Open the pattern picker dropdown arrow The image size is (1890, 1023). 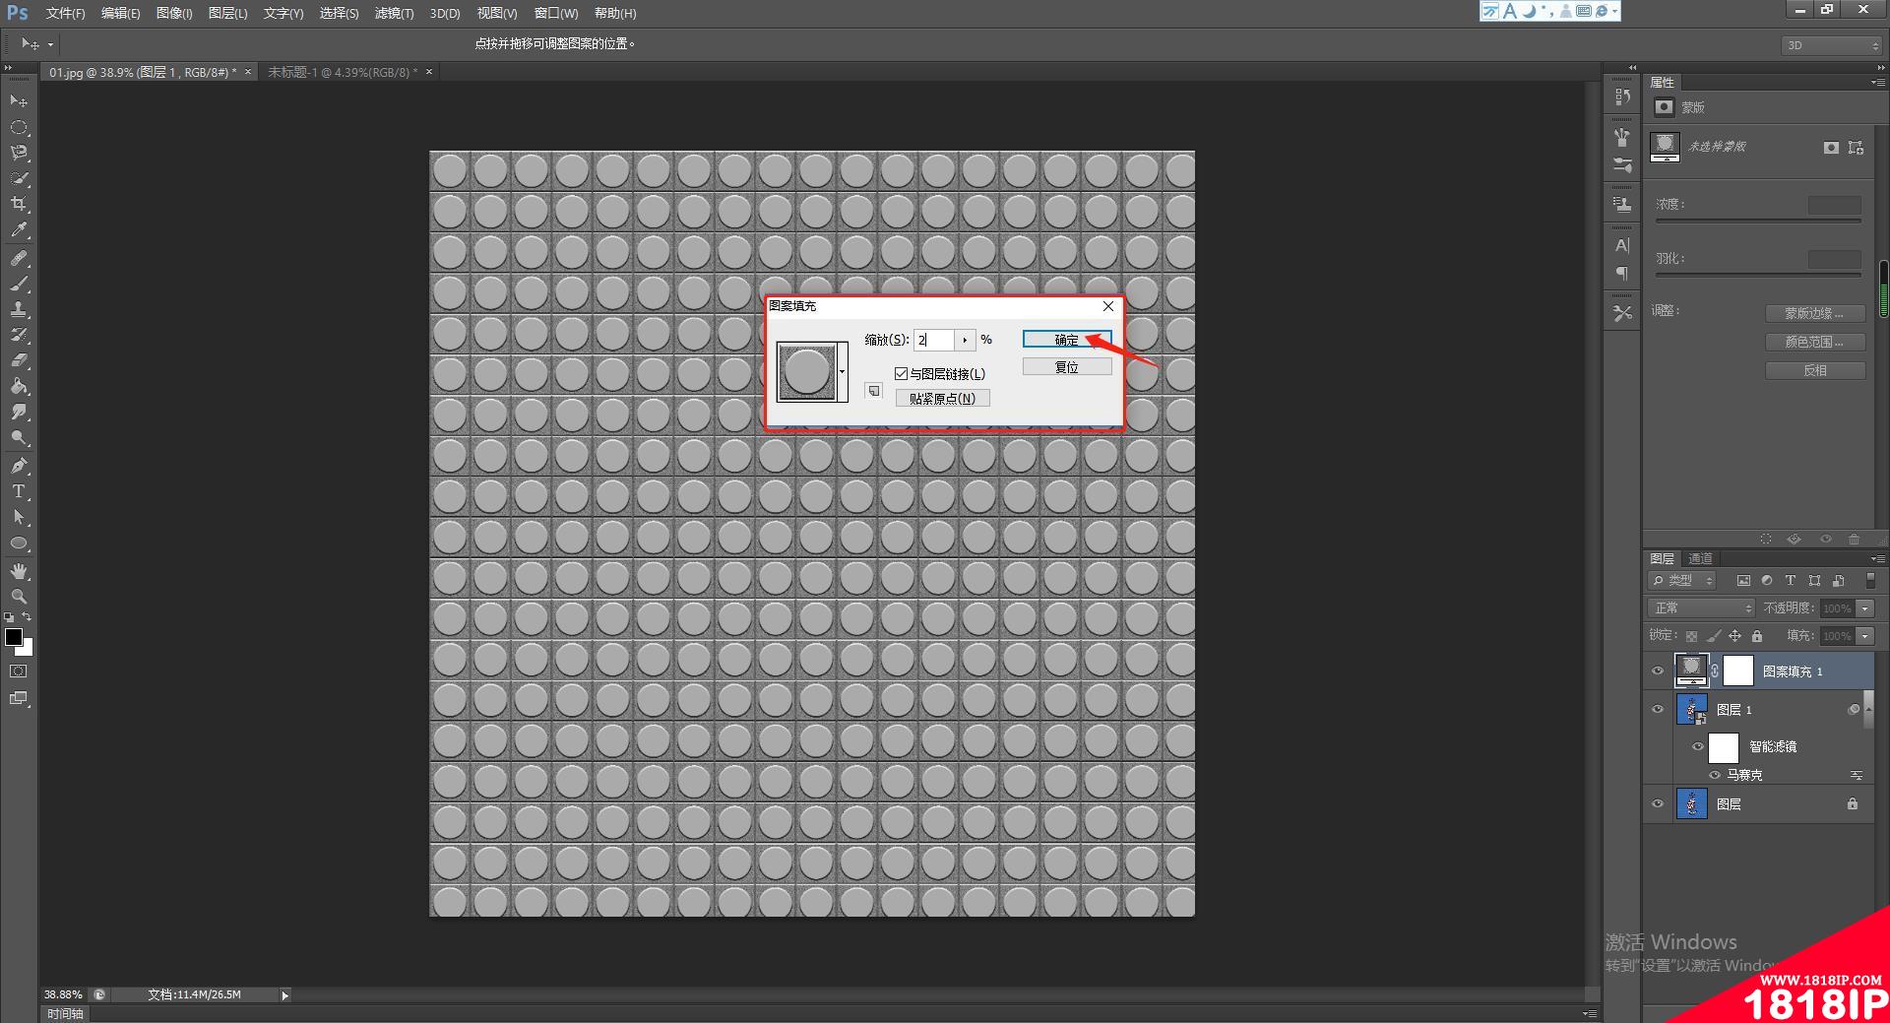point(842,372)
